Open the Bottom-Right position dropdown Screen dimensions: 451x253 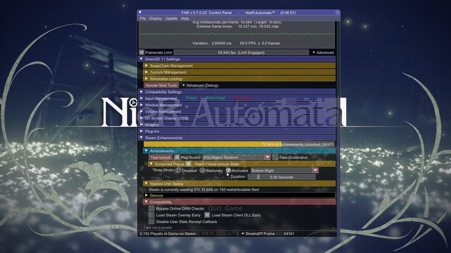click(x=285, y=170)
